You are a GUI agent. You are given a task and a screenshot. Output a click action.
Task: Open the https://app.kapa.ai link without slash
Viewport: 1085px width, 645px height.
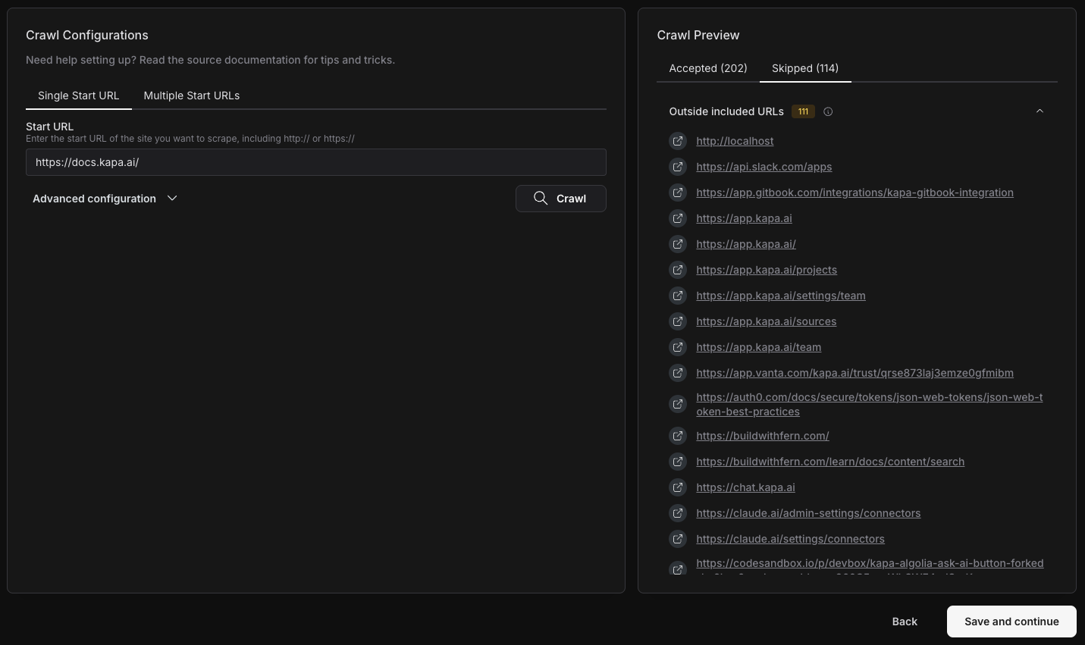pyautogui.click(x=744, y=218)
